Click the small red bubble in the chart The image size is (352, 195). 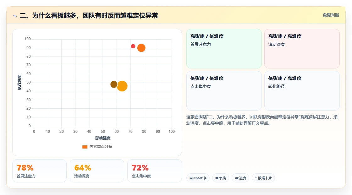[133, 46]
